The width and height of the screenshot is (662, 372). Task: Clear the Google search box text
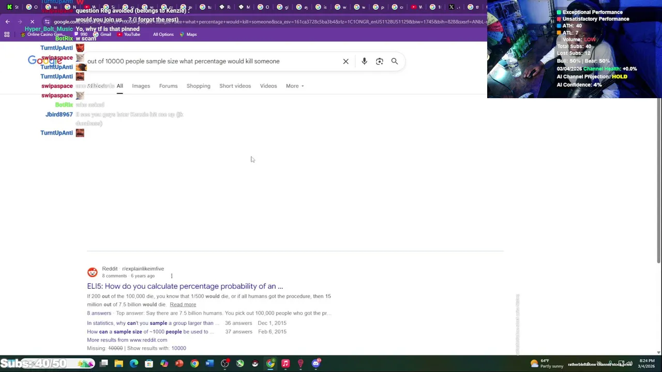tap(345, 61)
